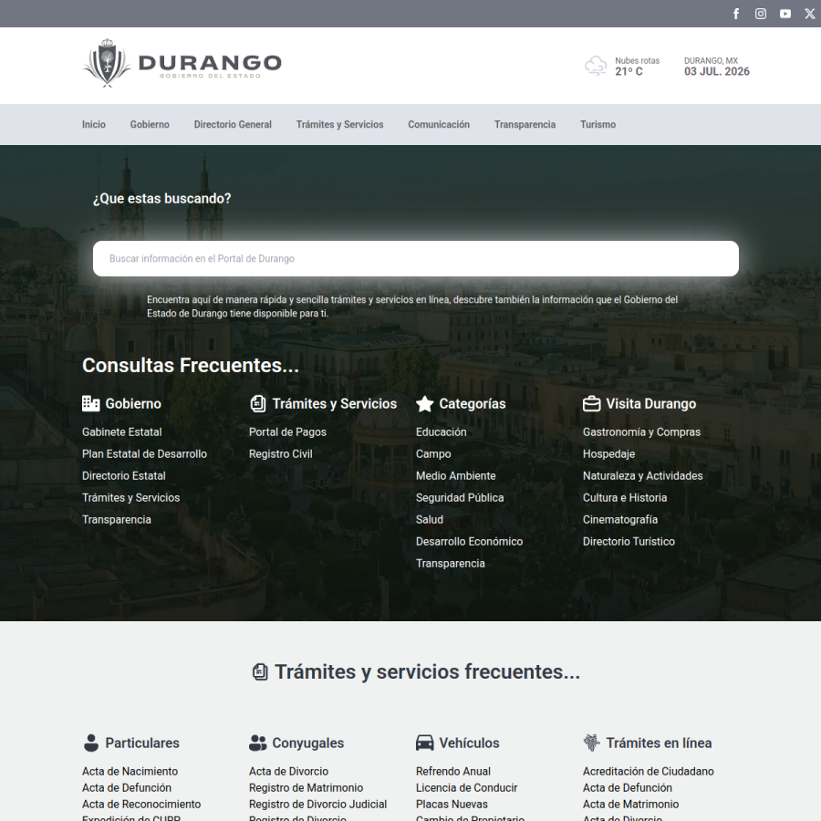Viewport: 821px width, 821px height.
Task: Open Registro de Divorcio Judicial link
Action: tap(317, 805)
